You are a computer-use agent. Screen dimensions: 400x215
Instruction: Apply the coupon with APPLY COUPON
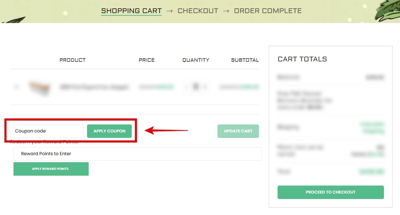coord(110,131)
